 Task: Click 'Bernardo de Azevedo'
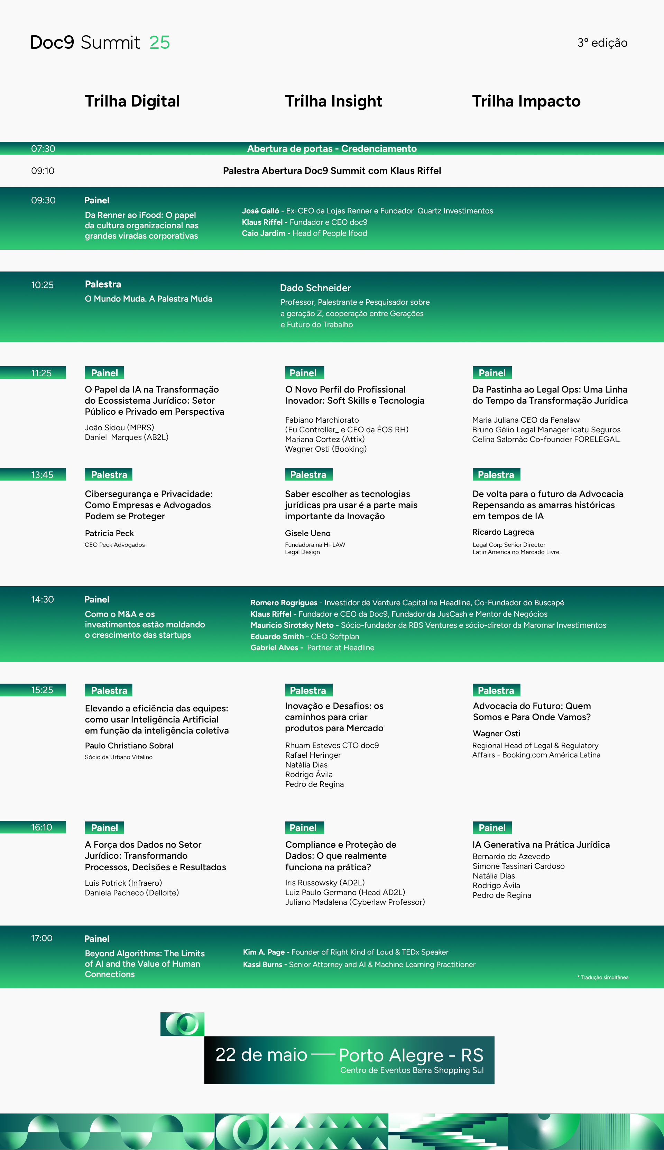[511, 856]
